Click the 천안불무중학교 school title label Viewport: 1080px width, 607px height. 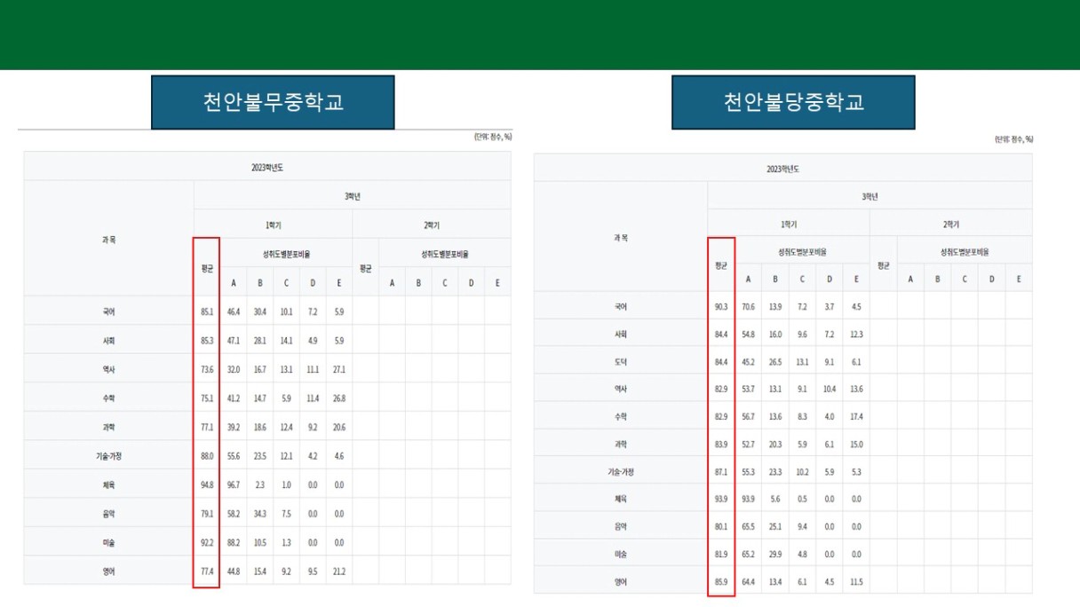click(x=273, y=102)
